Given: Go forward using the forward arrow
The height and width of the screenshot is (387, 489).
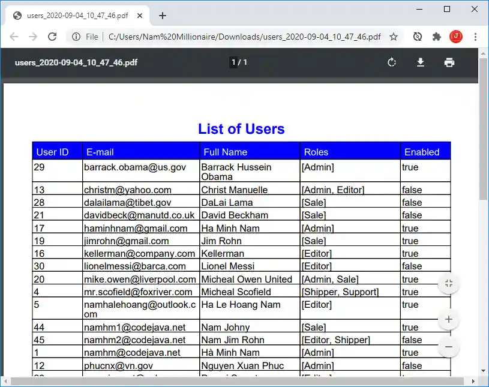Looking at the screenshot, I should [x=33, y=37].
